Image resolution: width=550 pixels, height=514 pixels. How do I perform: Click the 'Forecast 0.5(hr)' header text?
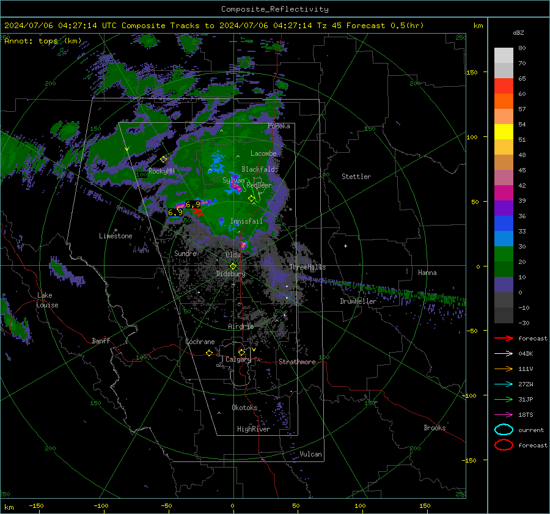click(385, 26)
